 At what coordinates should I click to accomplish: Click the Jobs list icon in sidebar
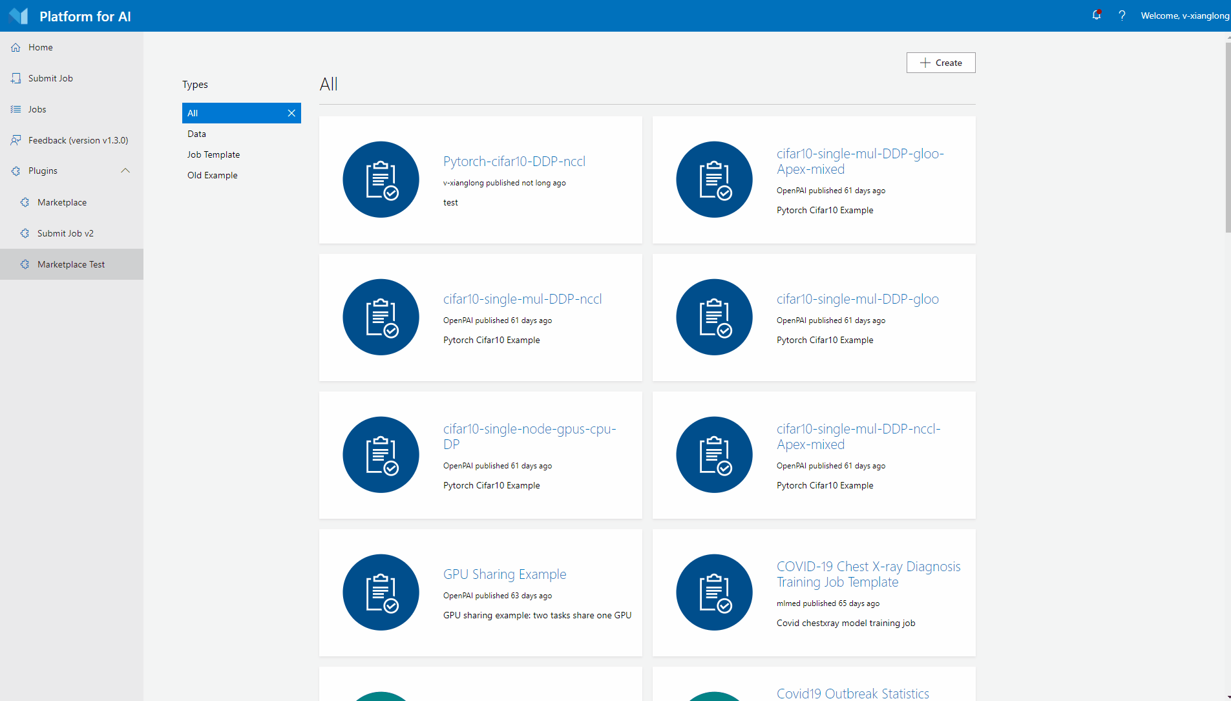pyautogui.click(x=16, y=109)
